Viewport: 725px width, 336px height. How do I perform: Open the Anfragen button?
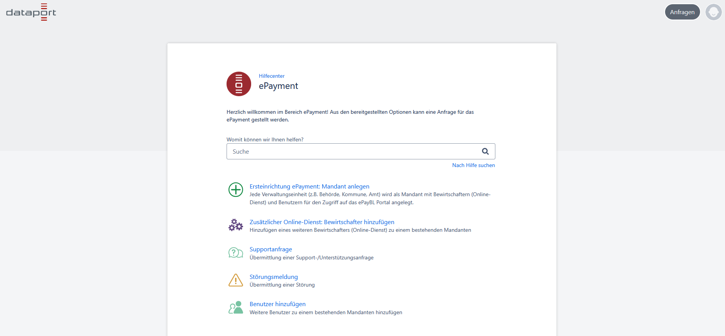(682, 12)
